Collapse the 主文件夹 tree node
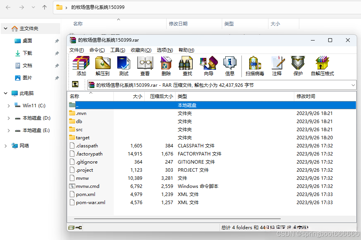 pyautogui.click(x=6, y=29)
